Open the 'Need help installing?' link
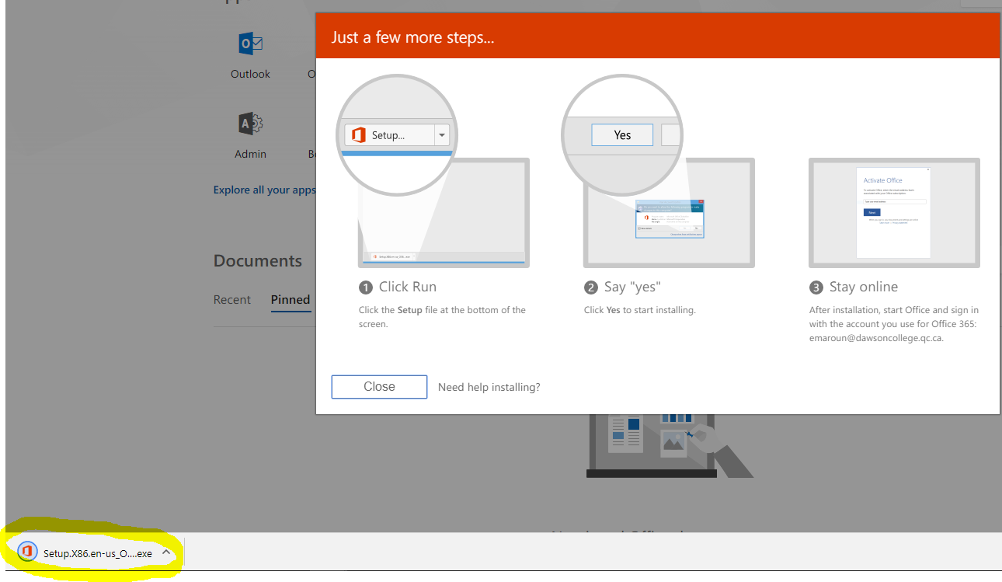 pyautogui.click(x=489, y=387)
